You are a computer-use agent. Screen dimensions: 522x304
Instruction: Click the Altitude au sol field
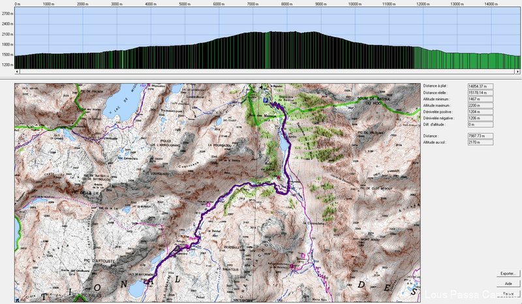(481, 142)
